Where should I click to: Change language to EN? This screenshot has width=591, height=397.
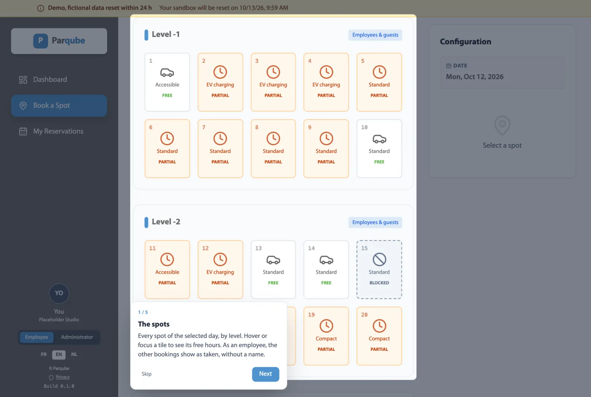59,355
